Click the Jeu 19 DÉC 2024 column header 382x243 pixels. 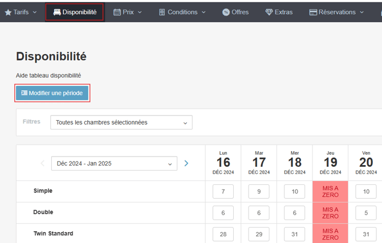pos(330,163)
